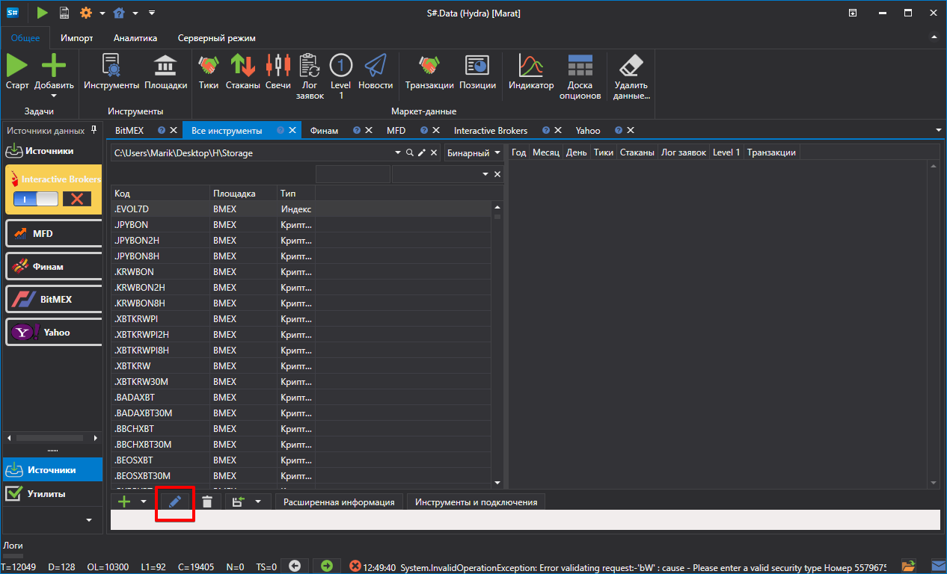Open the add instrument plus dropdown arrow
This screenshot has height=574, width=947.
coord(144,502)
